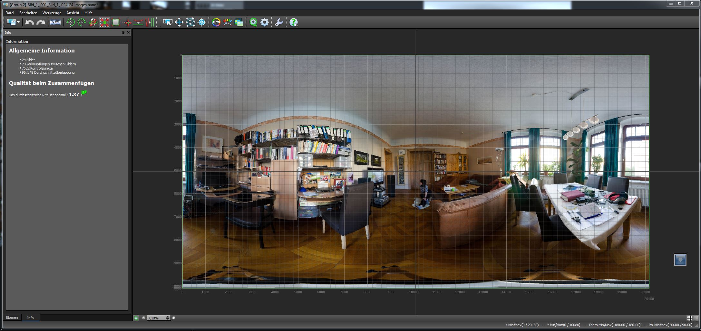The image size is (701, 331).
Task: Click the zoom in plus button
Action: pos(174,318)
